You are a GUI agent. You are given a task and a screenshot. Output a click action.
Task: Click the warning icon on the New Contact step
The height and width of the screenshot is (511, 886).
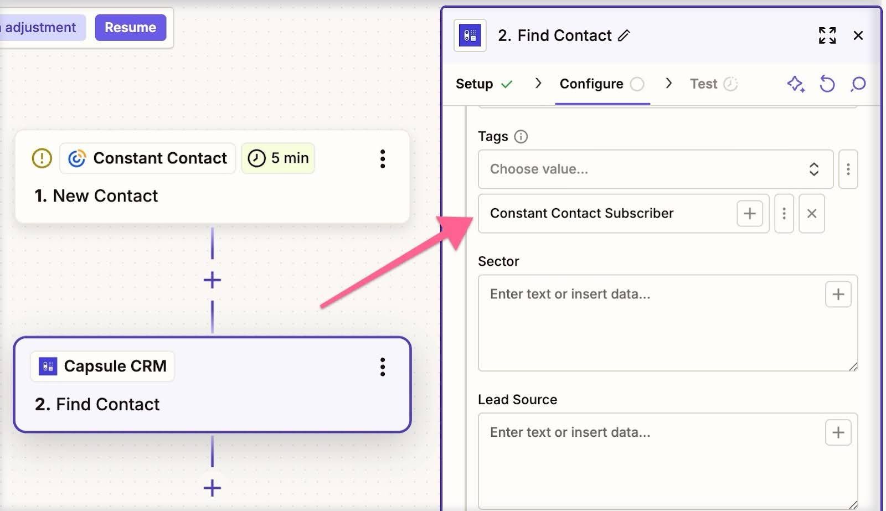click(x=41, y=158)
